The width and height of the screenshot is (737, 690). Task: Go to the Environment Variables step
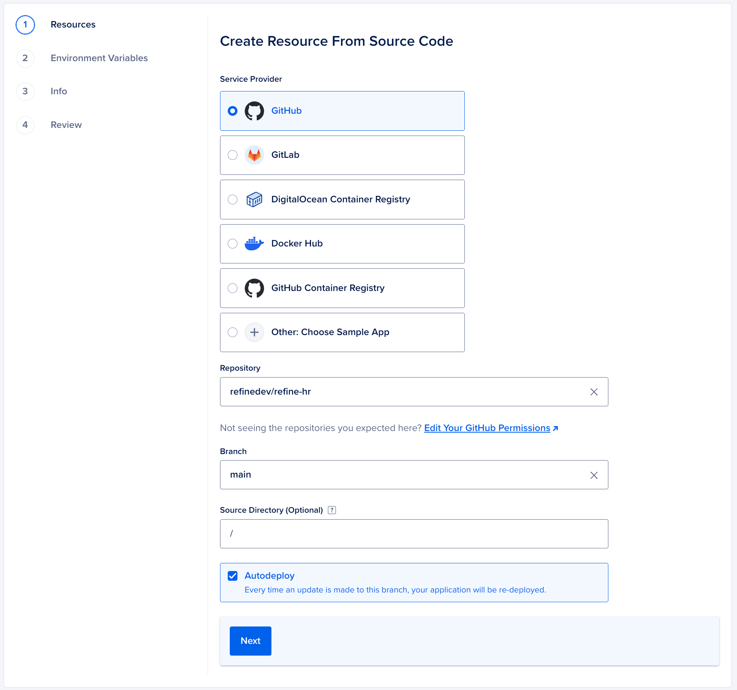[x=99, y=58]
